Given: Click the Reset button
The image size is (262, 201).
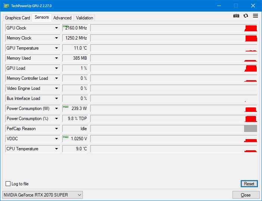Looking at the screenshot, I should (x=249, y=183).
